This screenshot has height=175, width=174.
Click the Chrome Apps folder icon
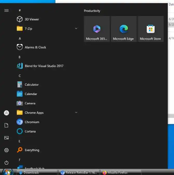pos(20,113)
